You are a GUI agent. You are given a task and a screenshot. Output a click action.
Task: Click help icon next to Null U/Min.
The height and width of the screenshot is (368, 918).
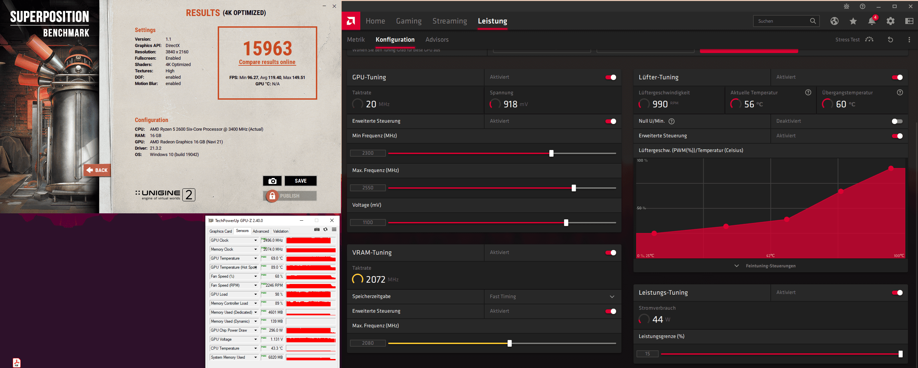(x=672, y=121)
